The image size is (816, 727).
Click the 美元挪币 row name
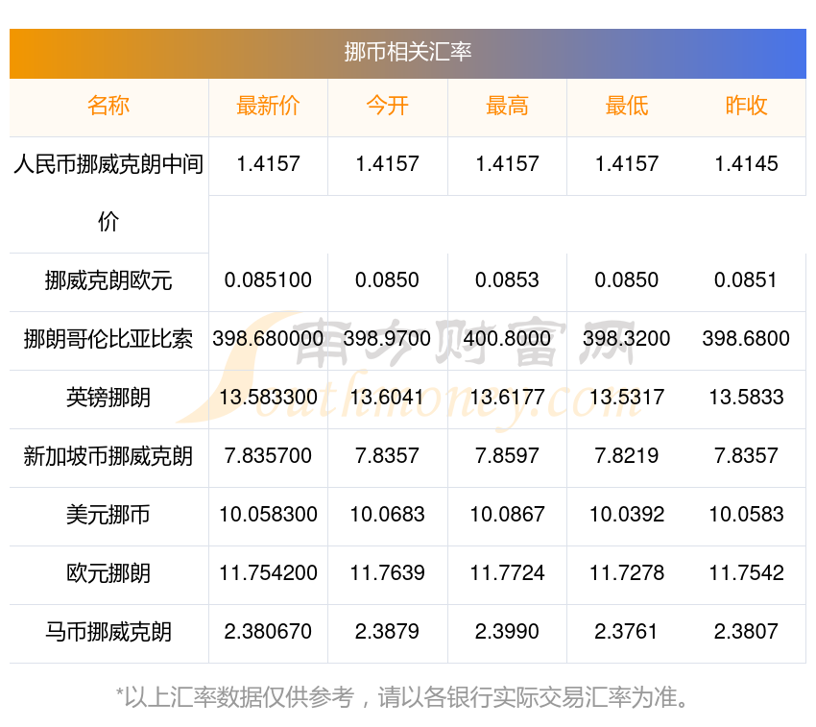click(x=108, y=515)
